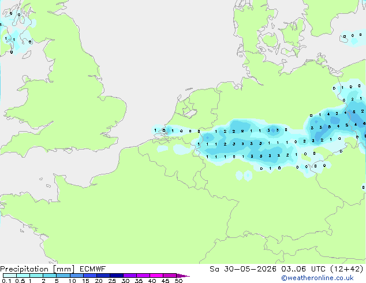
Task: Click the 'ECMWF' model label
Action: click(93, 269)
